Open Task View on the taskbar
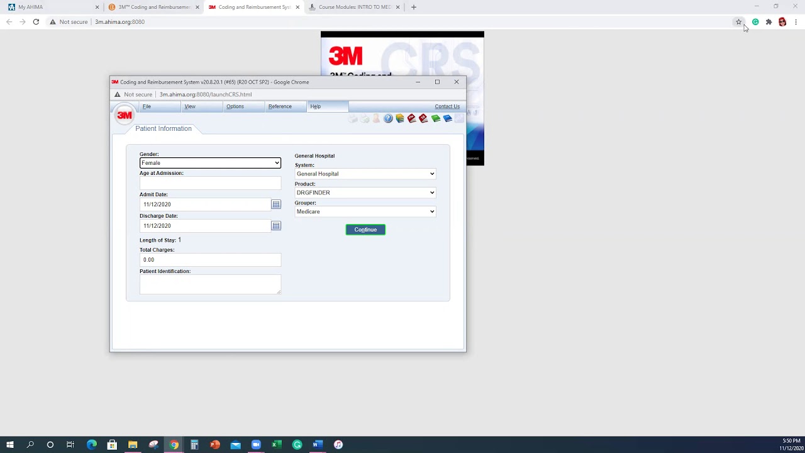 (70, 445)
